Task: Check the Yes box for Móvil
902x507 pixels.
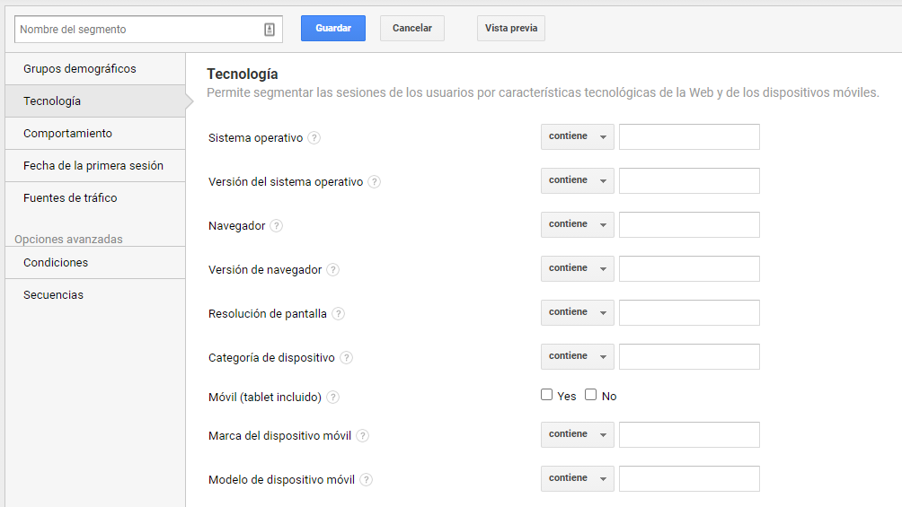Action: (x=546, y=394)
